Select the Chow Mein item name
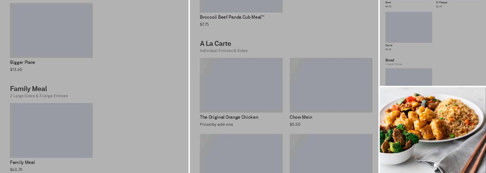The height and width of the screenshot is (173, 486). click(301, 117)
